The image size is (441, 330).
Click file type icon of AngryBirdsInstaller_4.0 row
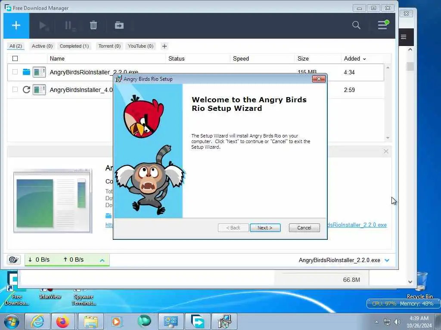39,90
